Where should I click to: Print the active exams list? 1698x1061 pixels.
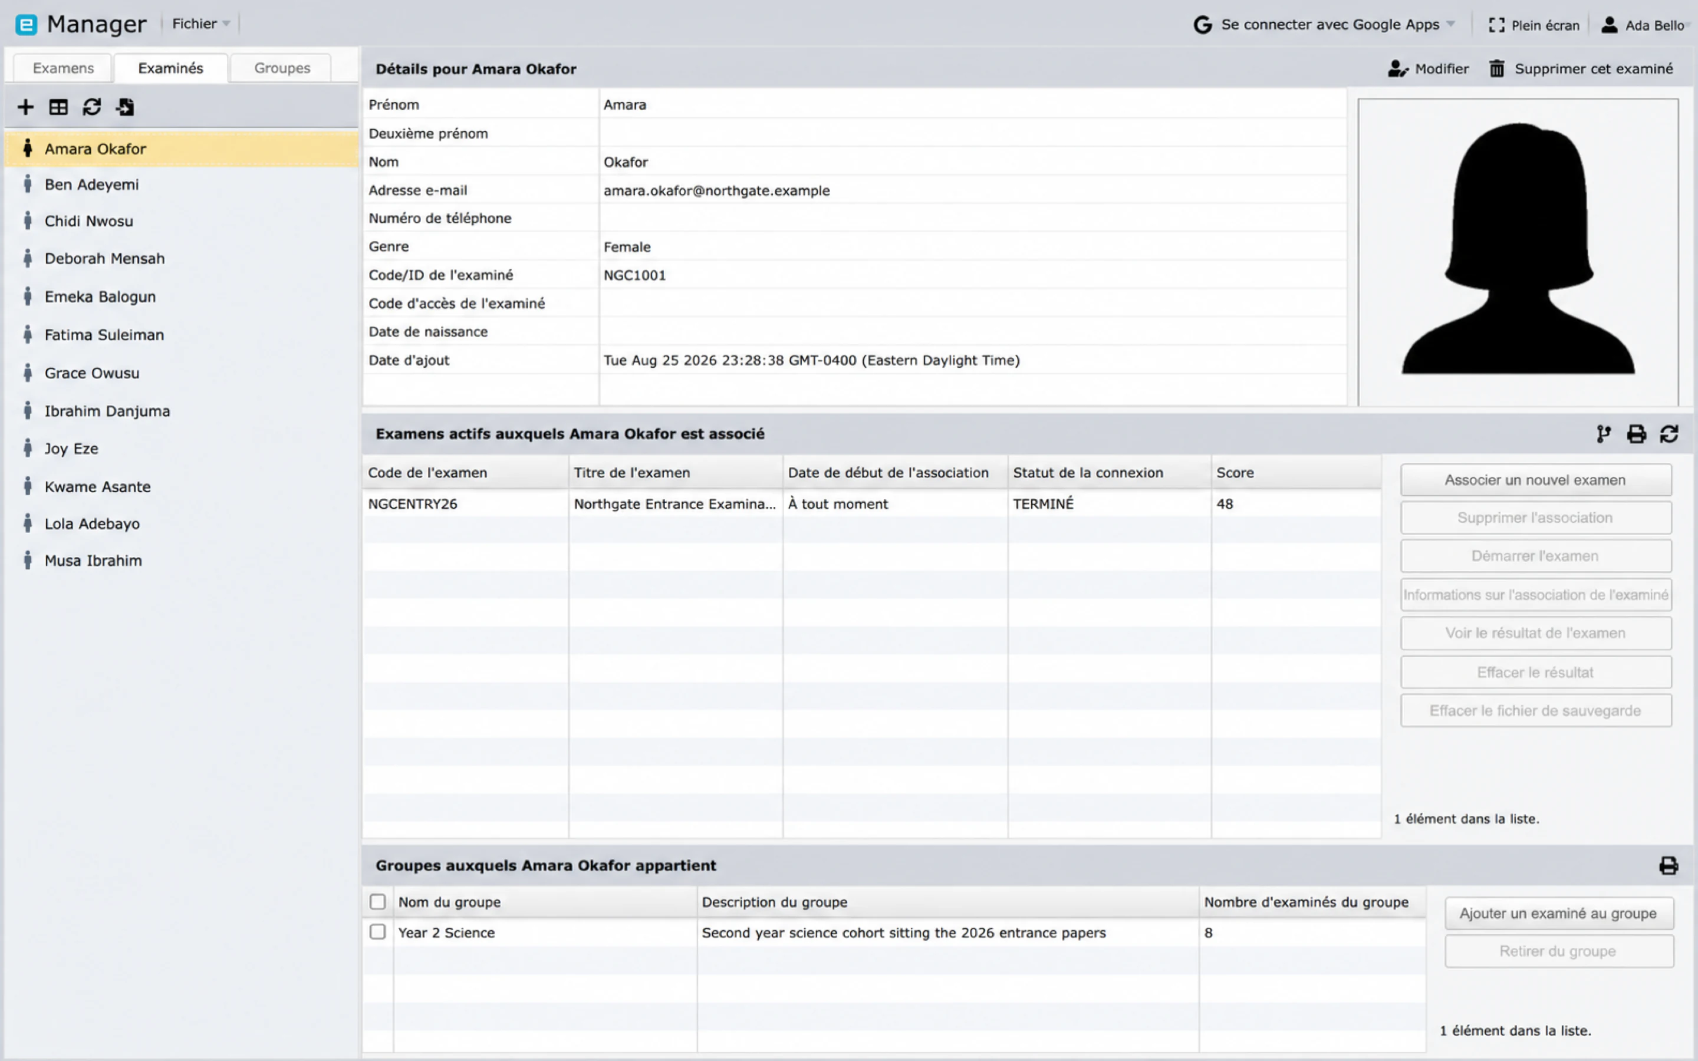coord(1637,434)
